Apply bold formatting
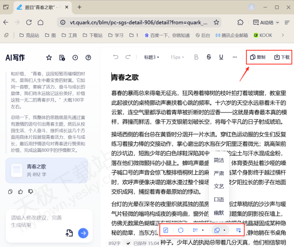Screen dimensions: 294x247 click(196, 57)
